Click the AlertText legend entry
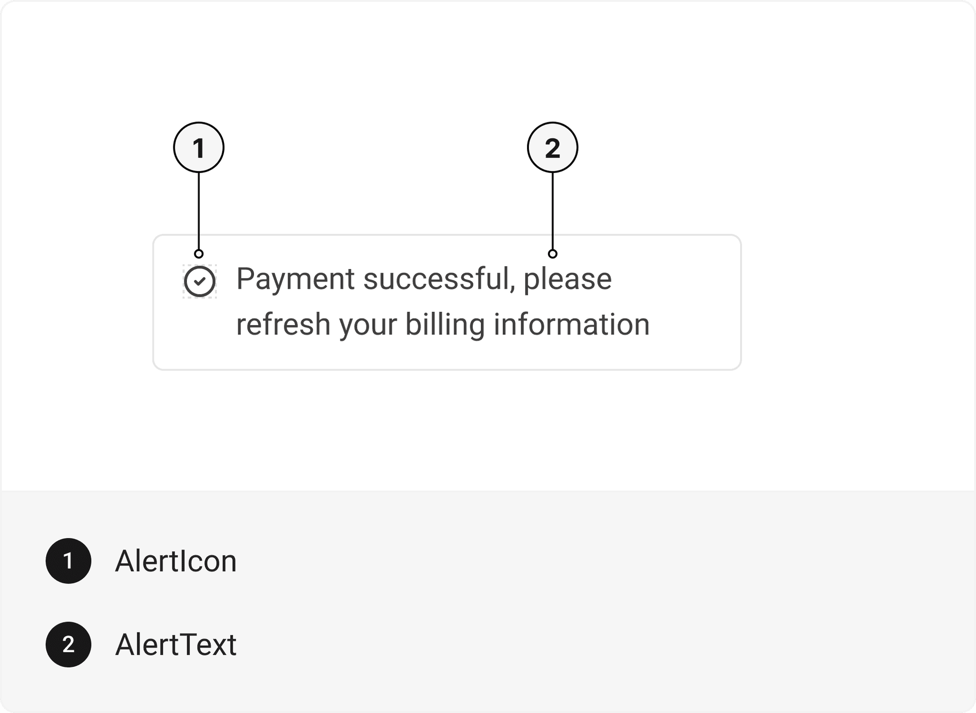 coord(176,644)
